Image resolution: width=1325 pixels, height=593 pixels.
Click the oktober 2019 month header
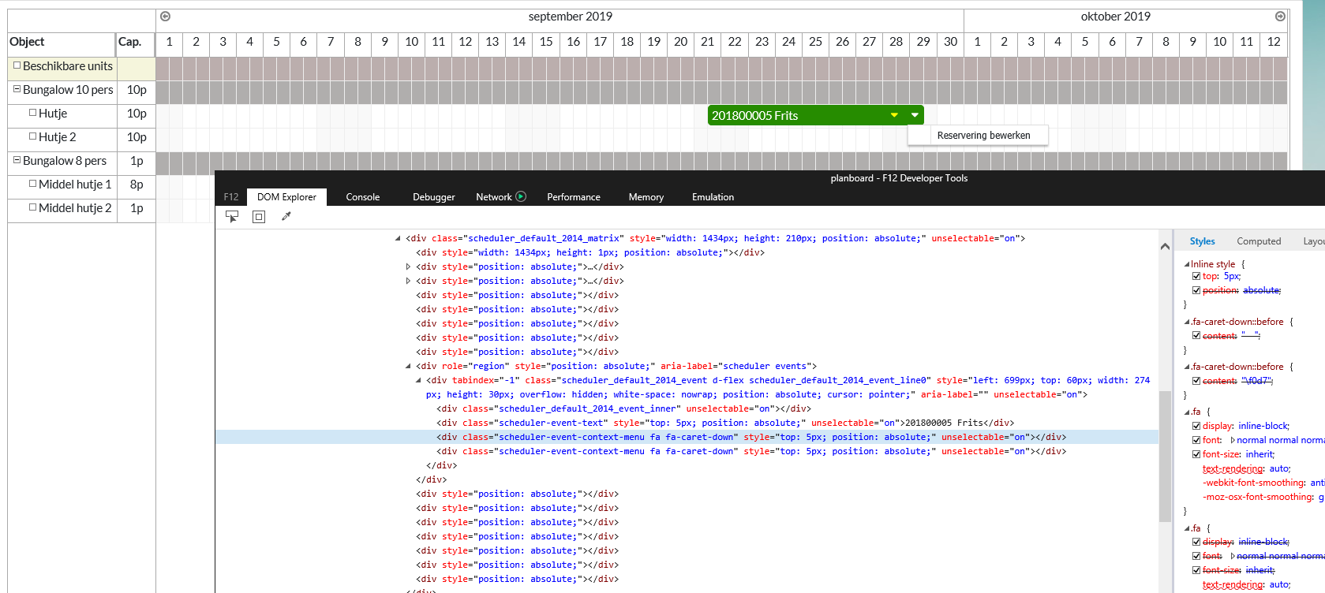[1115, 17]
